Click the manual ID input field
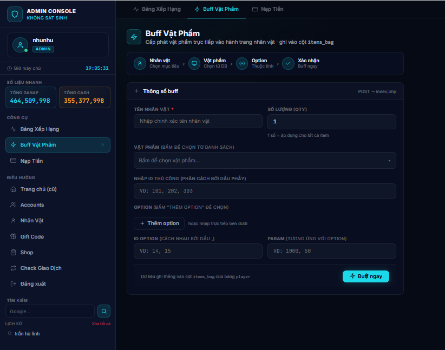Screen dimensions: 445x350 click(265, 191)
